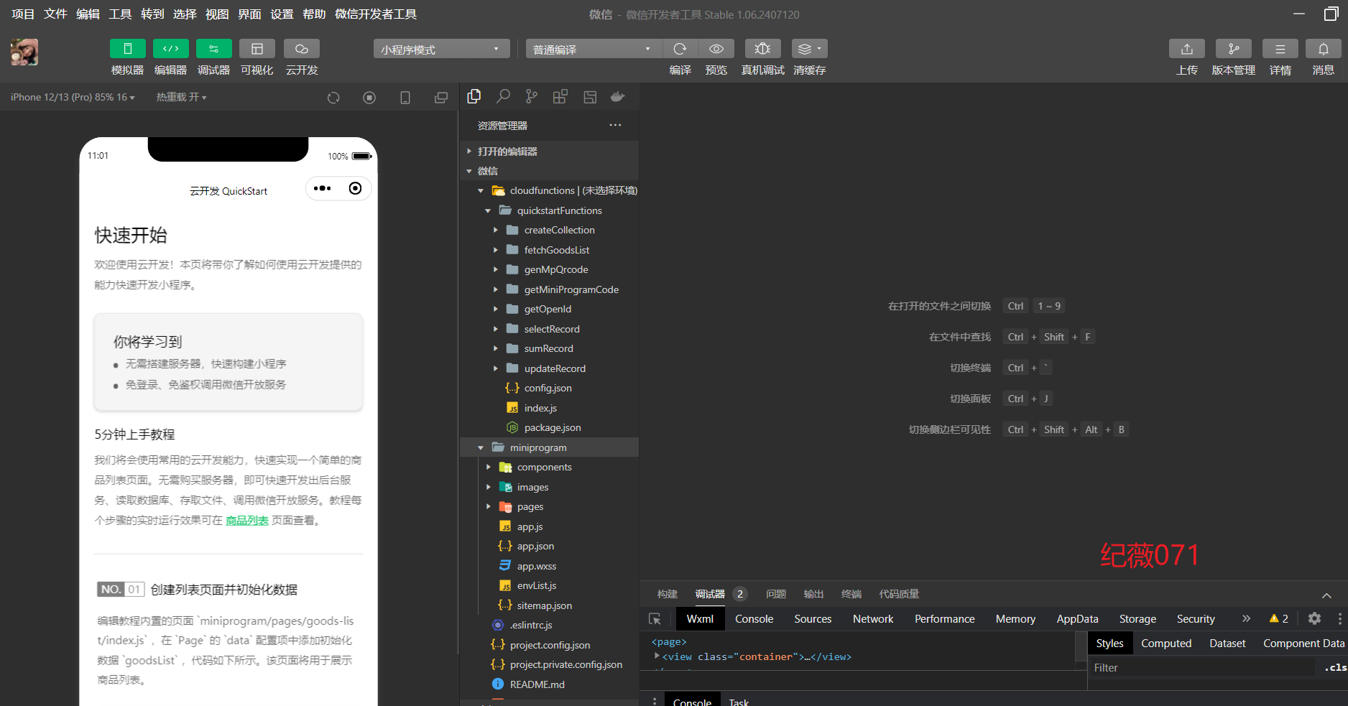Open the Tools menu
The image size is (1348, 706).
(x=120, y=14)
